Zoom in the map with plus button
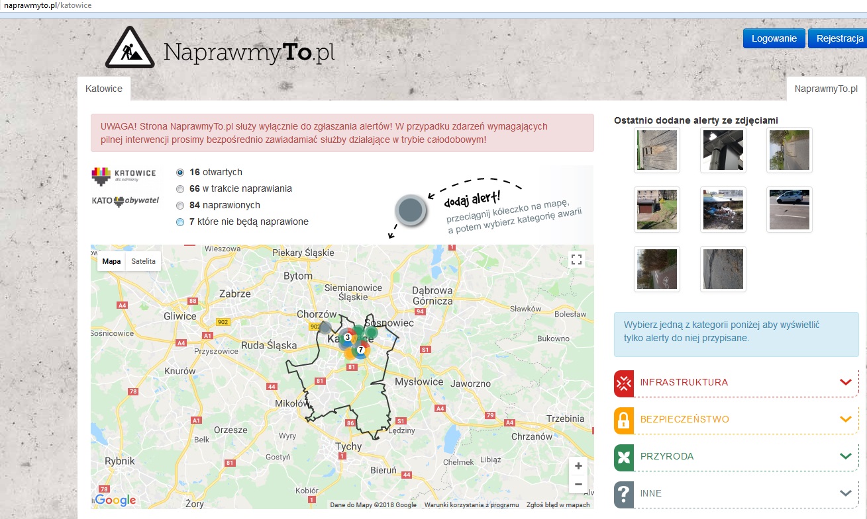Viewport: 867px width, 519px height. 578,466
